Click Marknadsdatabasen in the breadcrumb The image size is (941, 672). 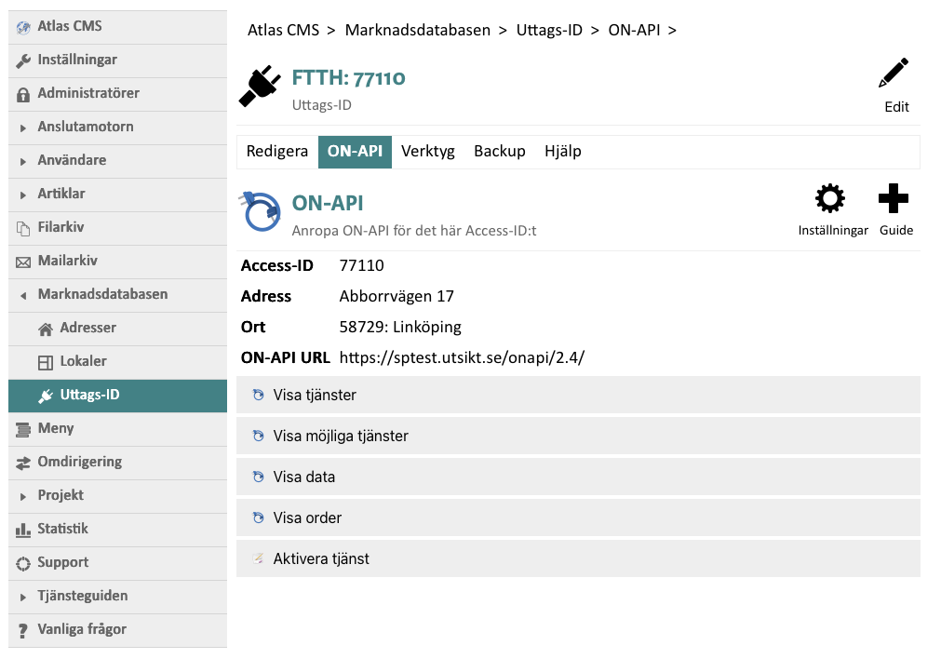coord(417,31)
